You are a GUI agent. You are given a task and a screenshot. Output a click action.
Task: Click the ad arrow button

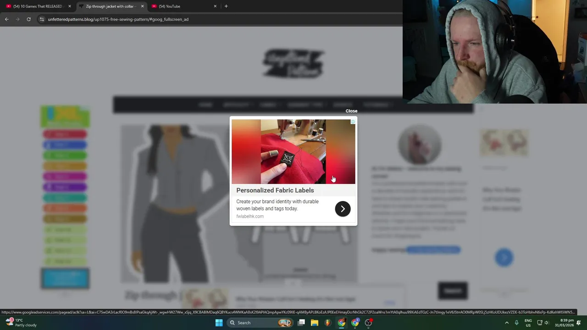pos(343,209)
